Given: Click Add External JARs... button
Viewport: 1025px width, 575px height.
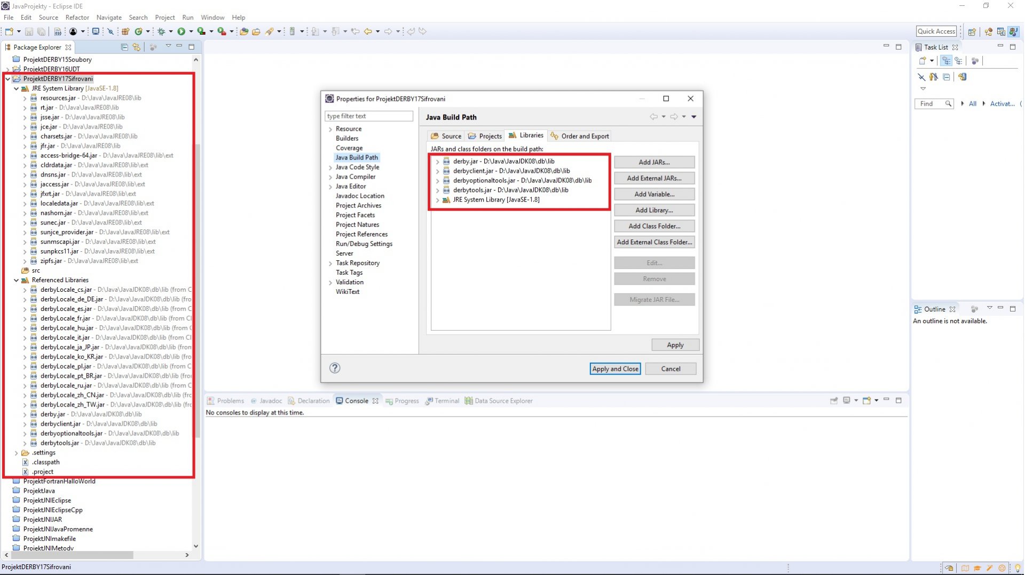Looking at the screenshot, I should [654, 178].
